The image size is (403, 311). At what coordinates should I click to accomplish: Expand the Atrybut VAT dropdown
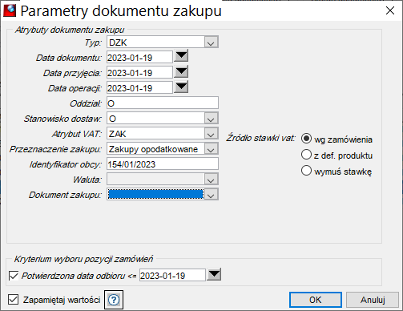click(x=211, y=134)
